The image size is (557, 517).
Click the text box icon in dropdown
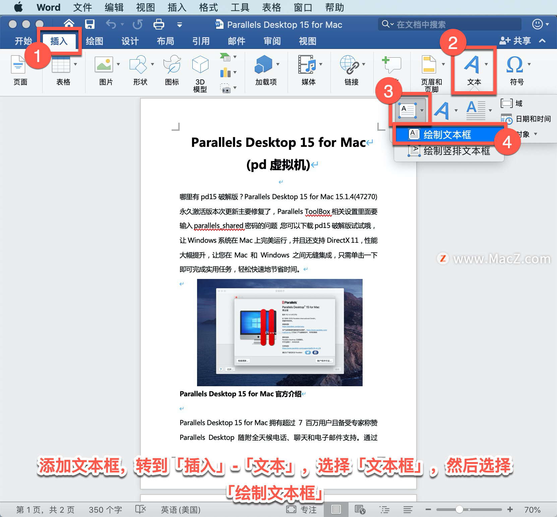407,110
